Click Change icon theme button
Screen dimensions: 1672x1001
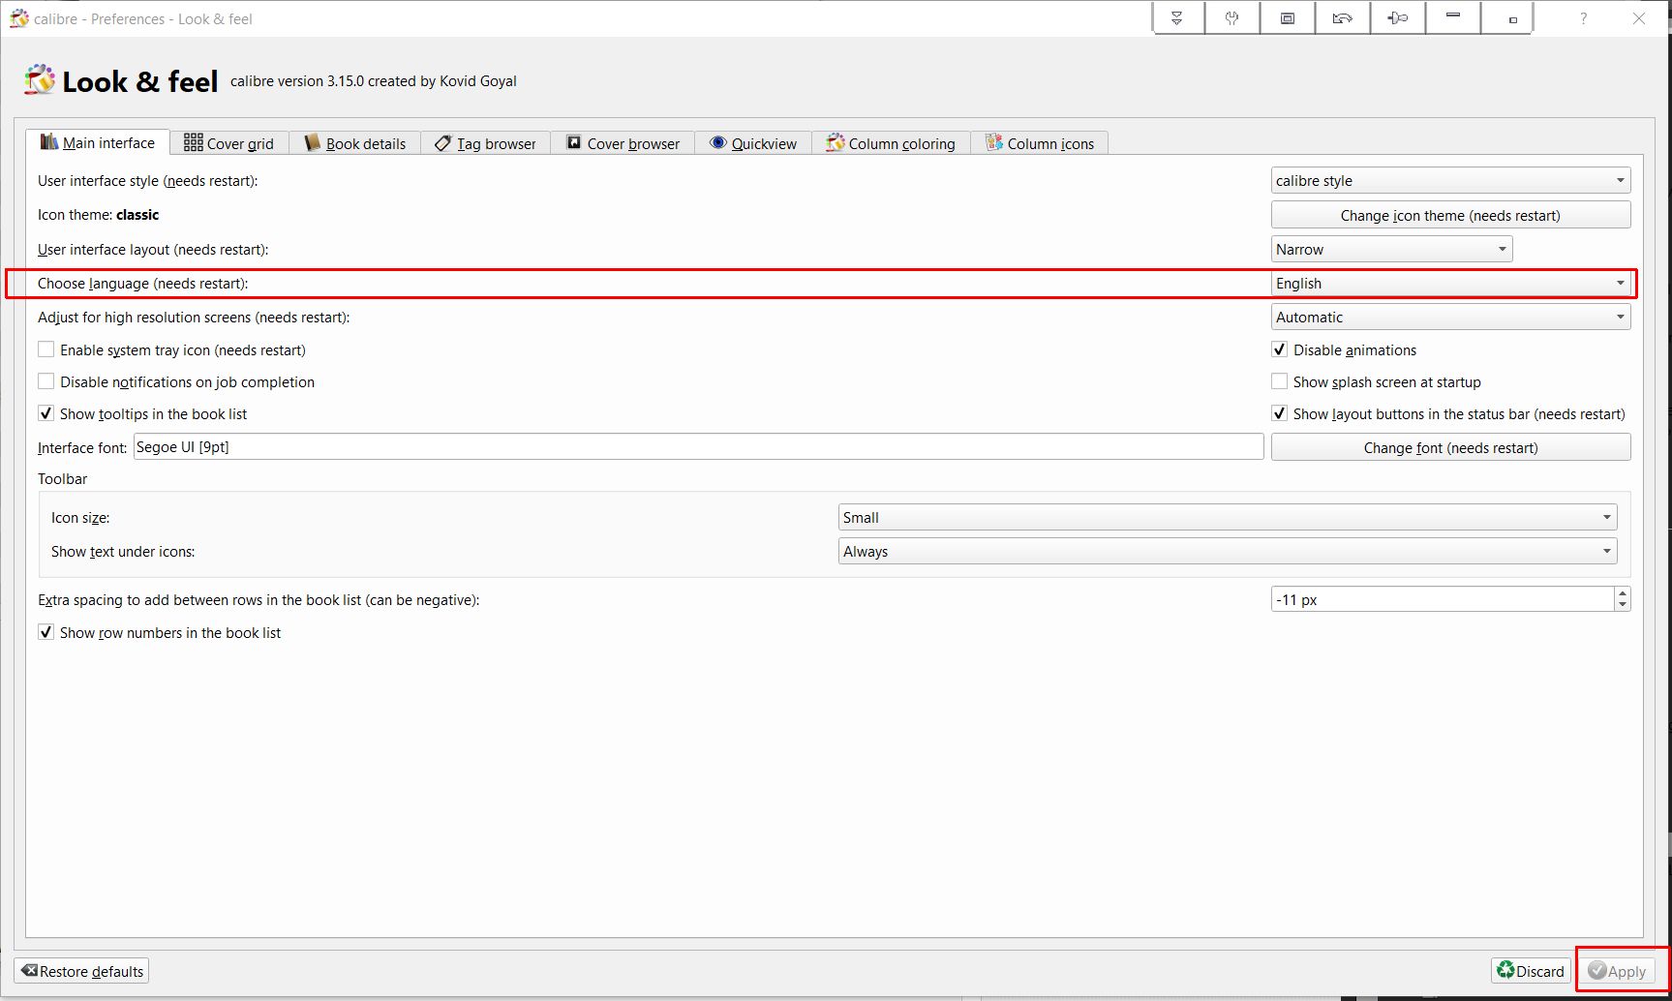coord(1450,215)
